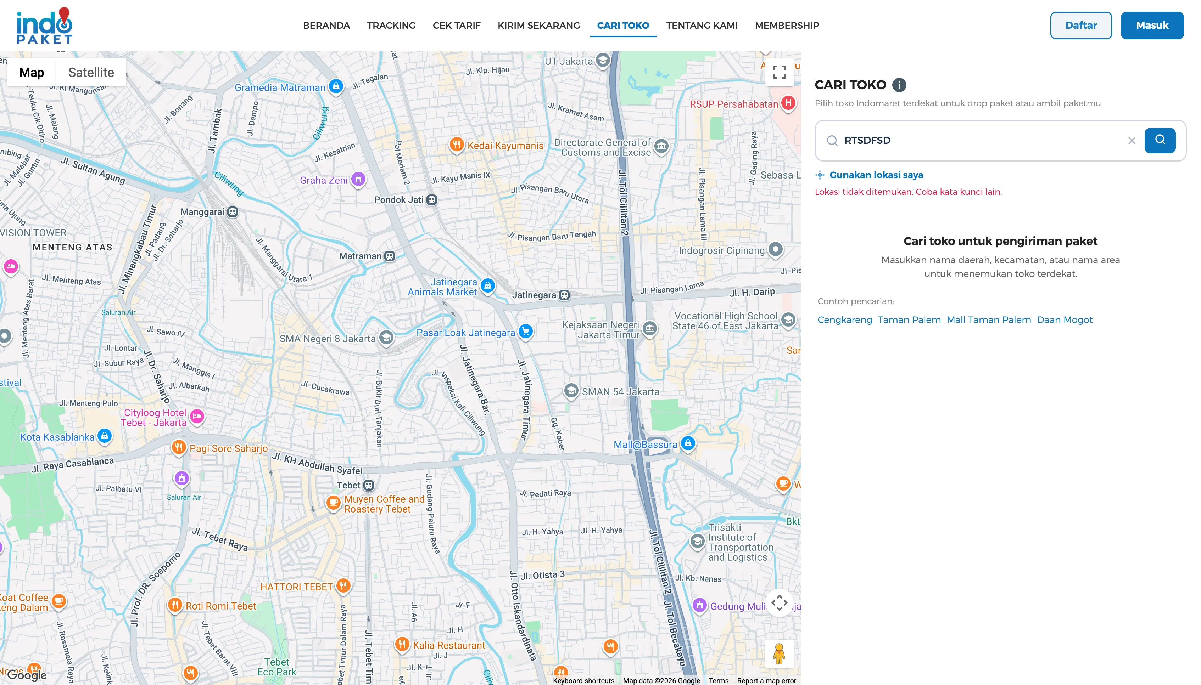Click the Kalia Restaurant pin
The height and width of the screenshot is (685, 1201).
pos(402,644)
